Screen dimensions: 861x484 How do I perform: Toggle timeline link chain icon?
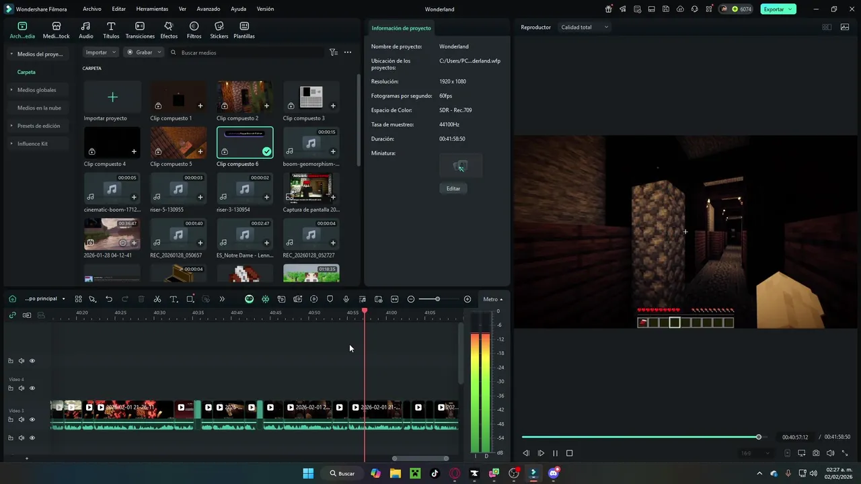point(12,315)
